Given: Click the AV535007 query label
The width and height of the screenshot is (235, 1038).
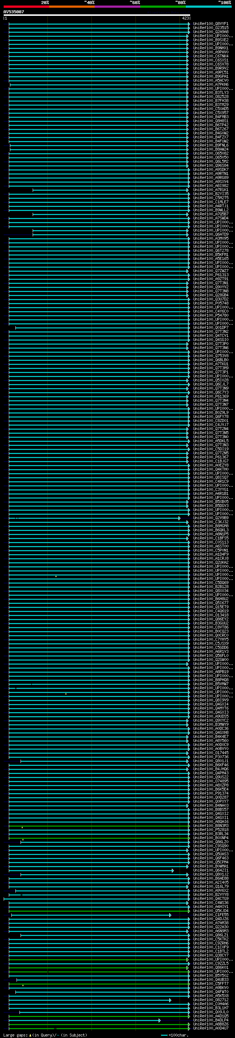Looking at the screenshot, I should [14, 12].
